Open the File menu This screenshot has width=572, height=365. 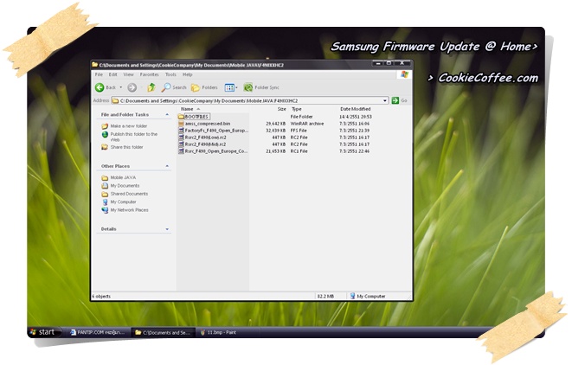coord(99,74)
